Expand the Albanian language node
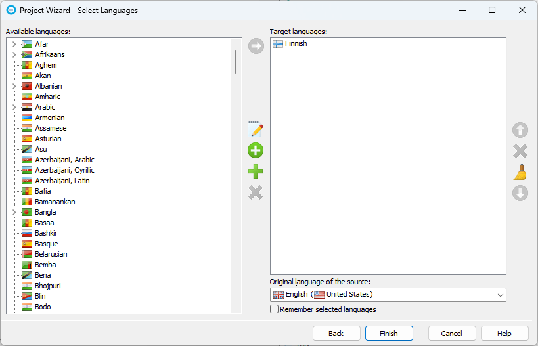538x346 pixels. 14,86
